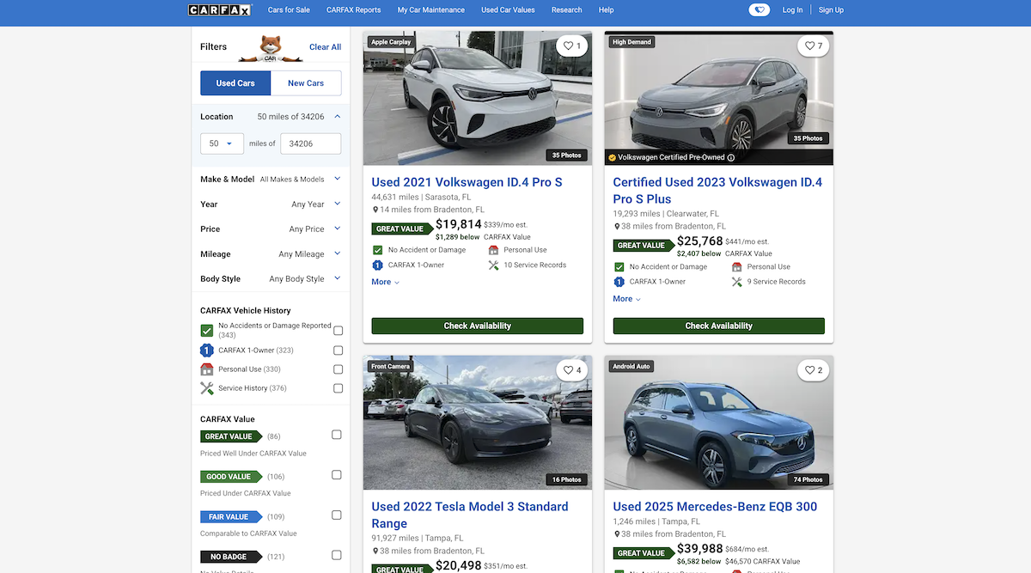The height and width of the screenshot is (573, 1031).
Task: Switch to New Cars toggle
Action: click(x=306, y=83)
